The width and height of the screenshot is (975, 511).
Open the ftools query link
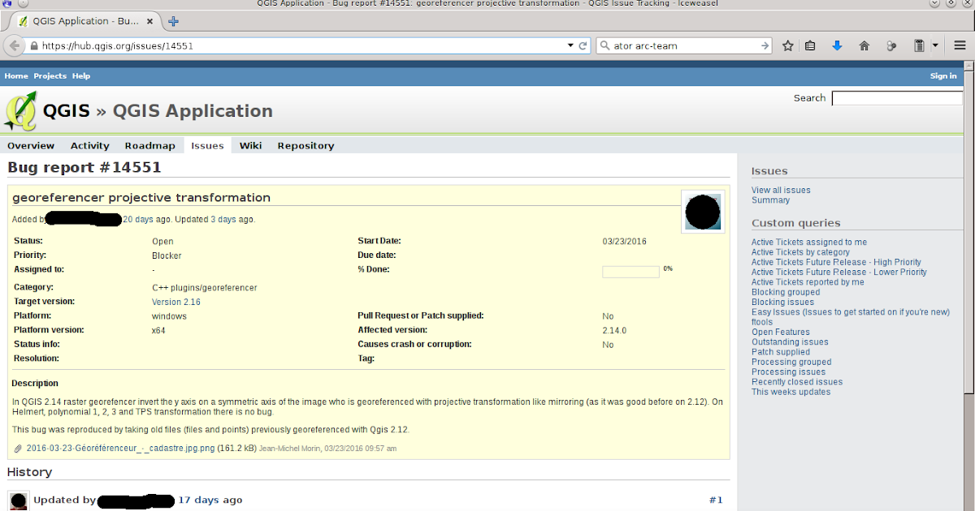coord(762,322)
